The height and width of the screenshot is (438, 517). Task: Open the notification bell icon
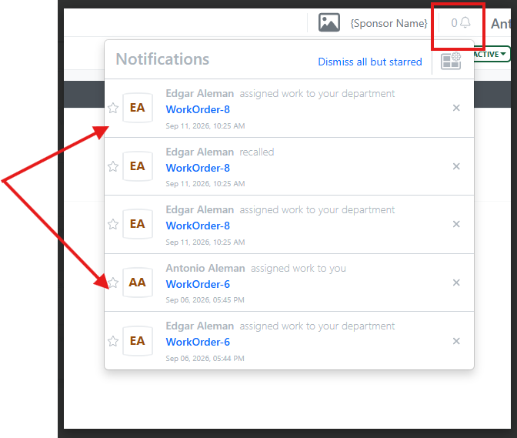click(465, 22)
